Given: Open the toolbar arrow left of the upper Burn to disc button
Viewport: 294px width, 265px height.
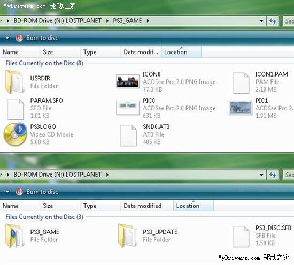Looking at the screenshot, I should [x=7, y=38].
